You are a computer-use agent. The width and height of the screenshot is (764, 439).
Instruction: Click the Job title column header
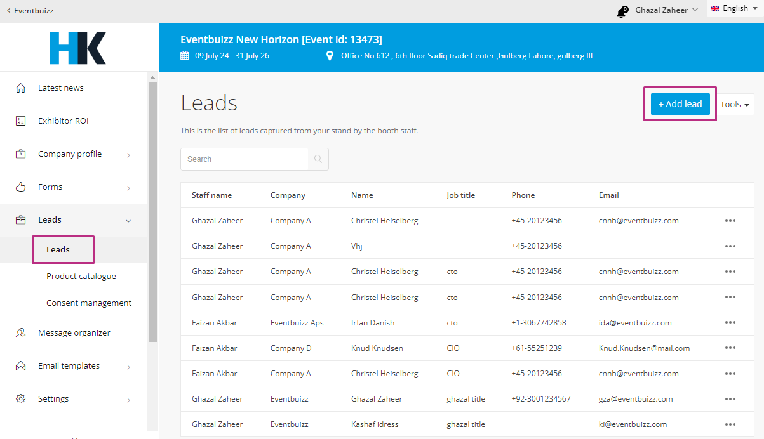[x=460, y=195]
